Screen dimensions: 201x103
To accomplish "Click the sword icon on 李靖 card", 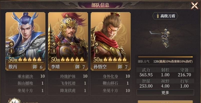I will tap(54, 51).
